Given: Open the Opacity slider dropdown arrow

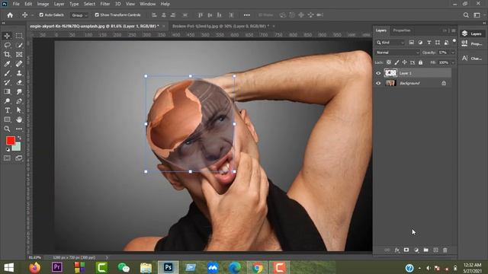Looking at the screenshot, I should pyautogui.click(x=453, y=53).
